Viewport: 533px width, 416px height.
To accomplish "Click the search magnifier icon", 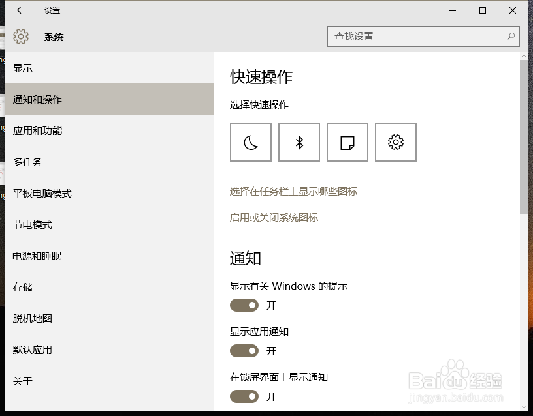I will click(510, 37).
